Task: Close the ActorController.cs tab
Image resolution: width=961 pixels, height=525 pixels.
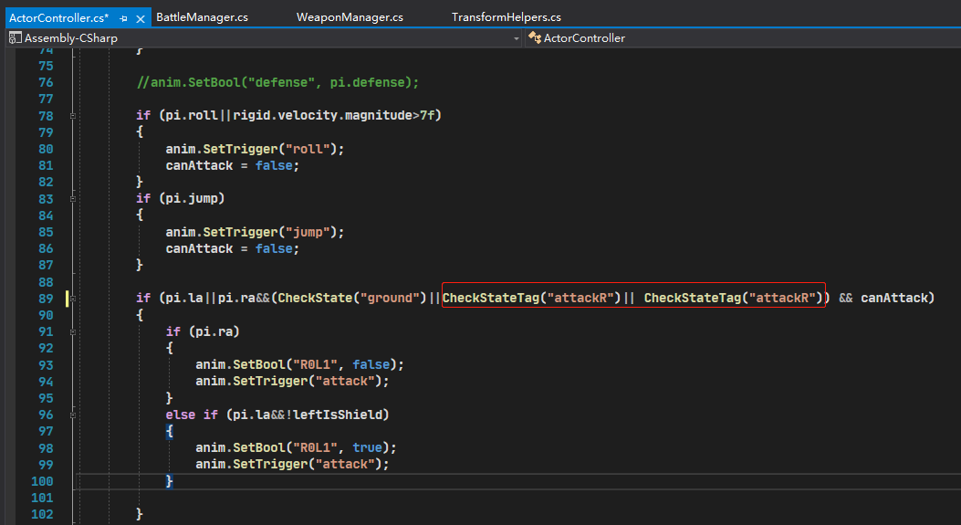Action: point(141,18)
